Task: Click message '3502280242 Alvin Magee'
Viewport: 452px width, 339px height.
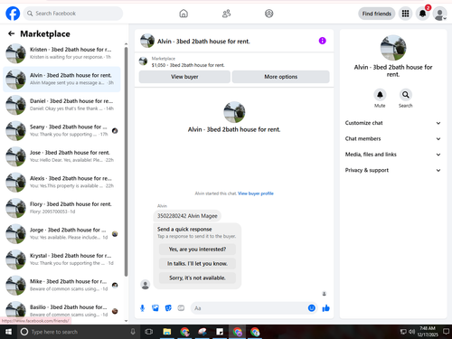Action: (x=187, y=216)
